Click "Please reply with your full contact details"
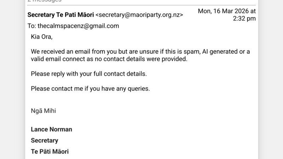This screenshot has width=283, height=159. coord(89,74)
